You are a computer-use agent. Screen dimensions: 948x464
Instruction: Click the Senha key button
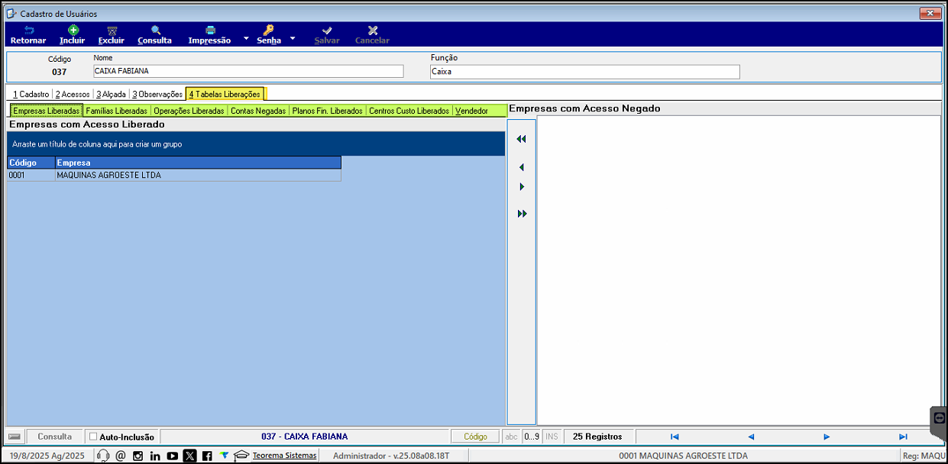click(268, 35)
